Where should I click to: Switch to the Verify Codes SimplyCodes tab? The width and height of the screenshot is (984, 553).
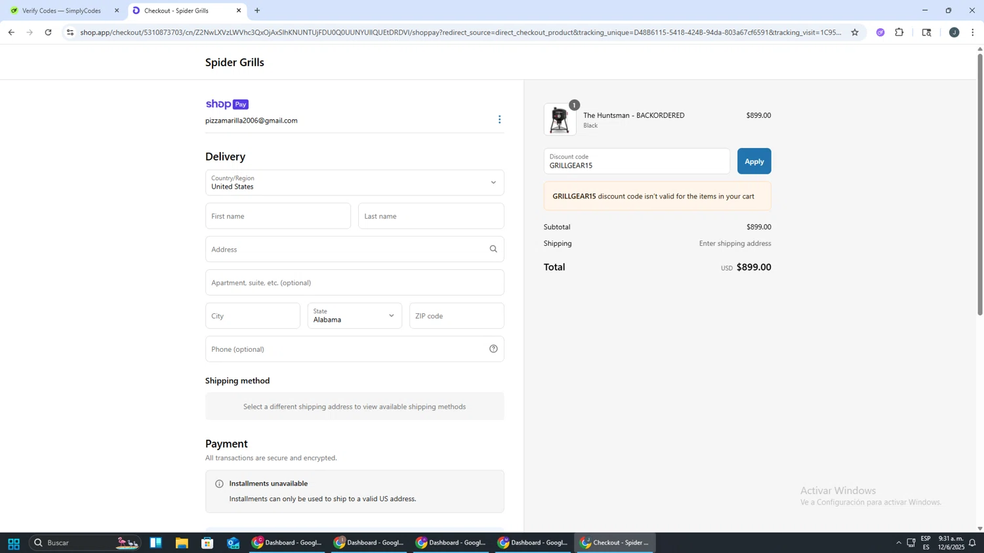click(62, 10)
